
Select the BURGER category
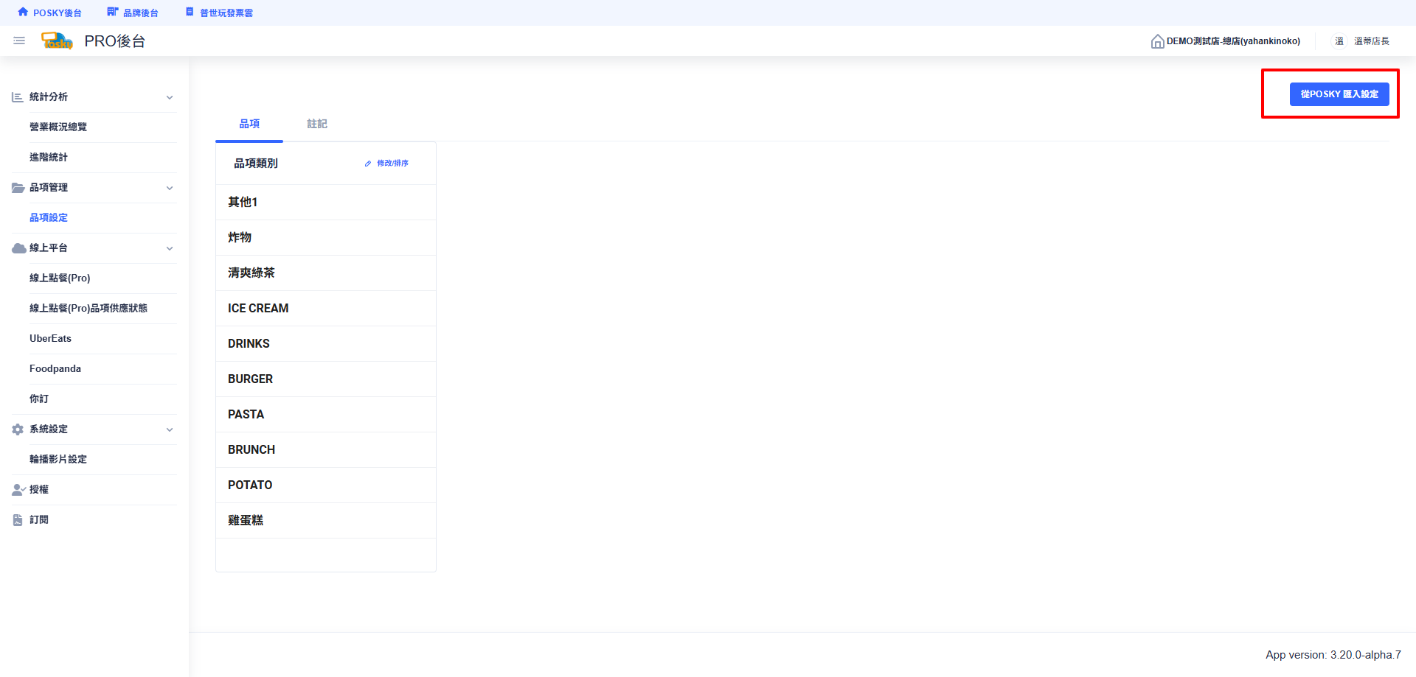tap(326, 379)
